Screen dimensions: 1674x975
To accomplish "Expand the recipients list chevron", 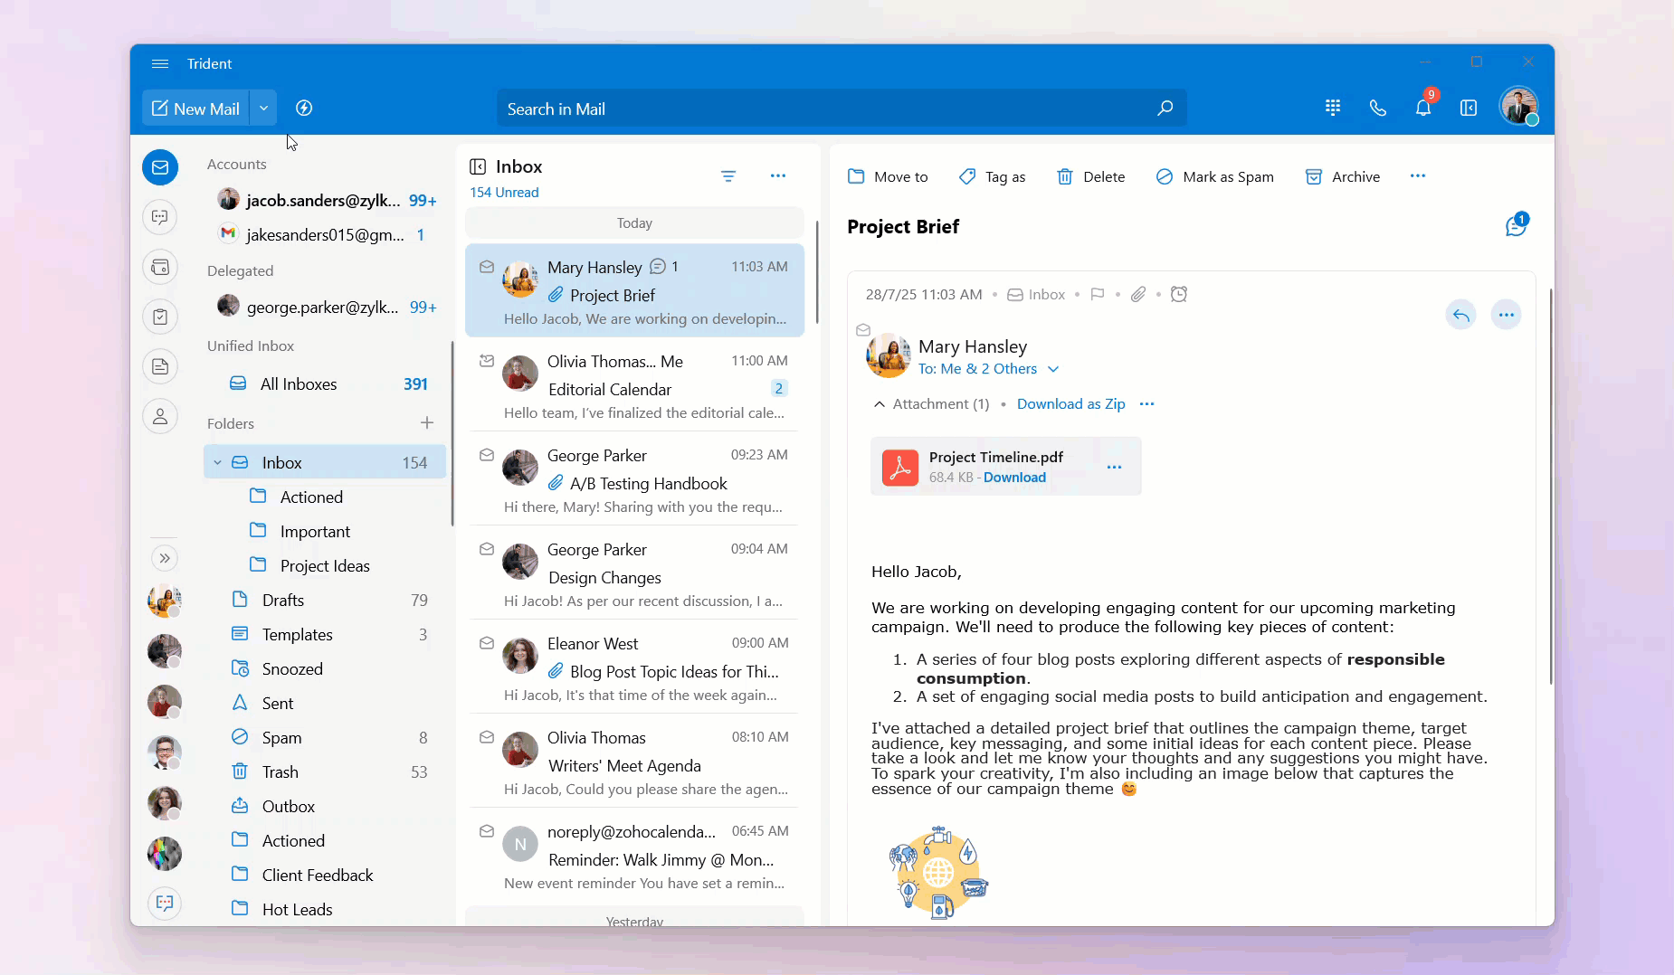I will [x=1053, y=369].
